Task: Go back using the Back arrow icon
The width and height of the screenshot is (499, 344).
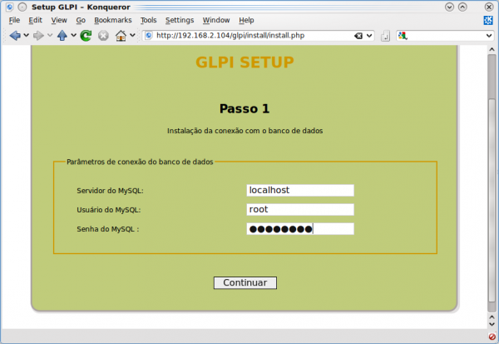Action: click(x=15, y=35)
